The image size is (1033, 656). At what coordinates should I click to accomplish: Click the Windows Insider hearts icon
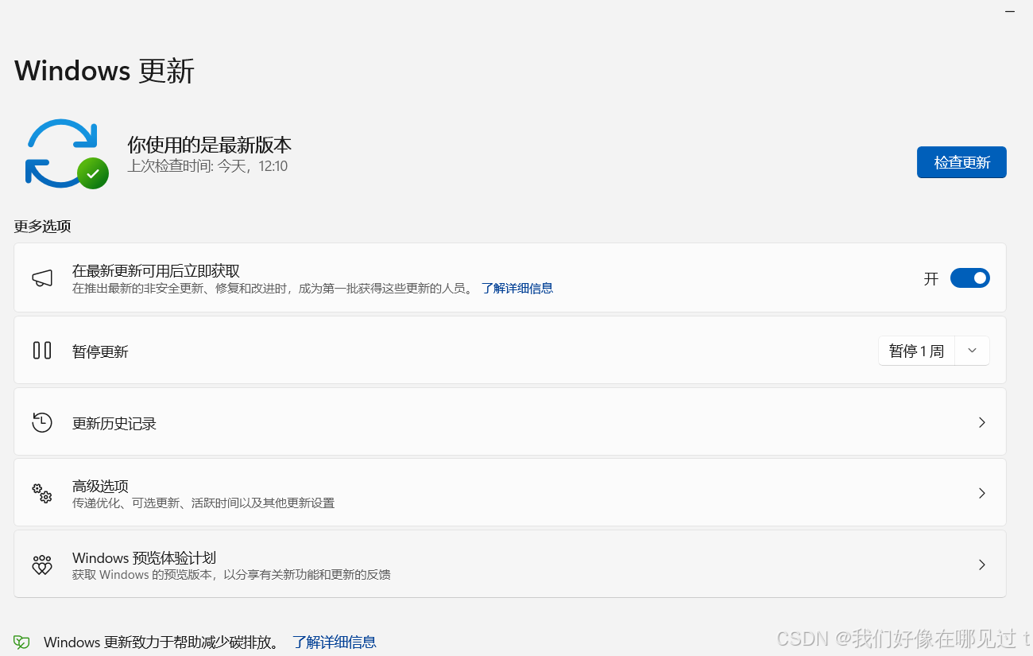tap(42, 565)
